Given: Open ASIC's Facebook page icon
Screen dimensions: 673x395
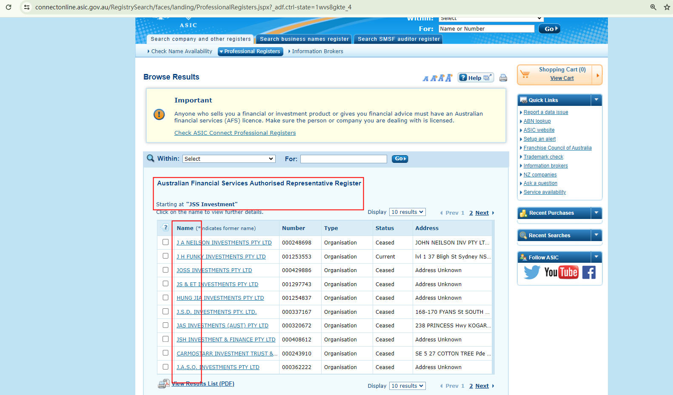Looking at the screenshot, I should [589, 272].
